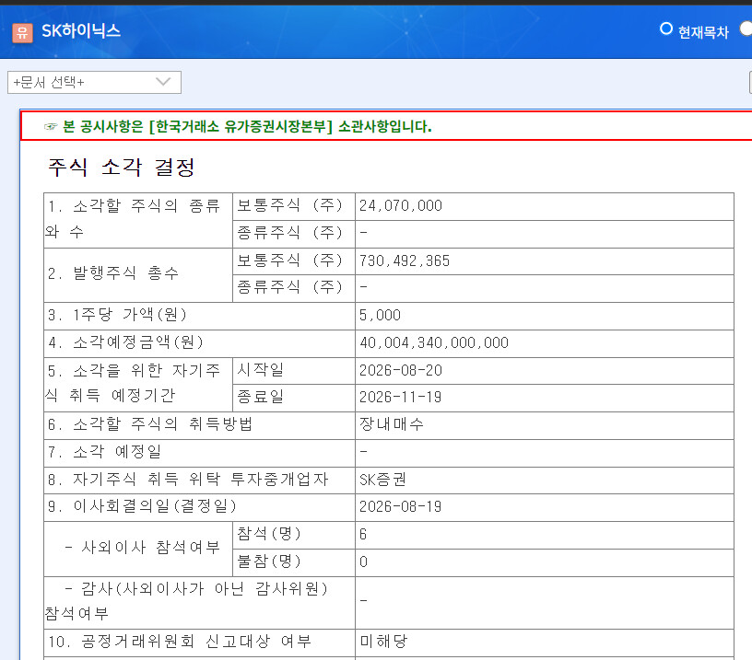Click the label 6. 소각할 주식의 취득방법
The image size is (752, 660).
tap(149, 424)
